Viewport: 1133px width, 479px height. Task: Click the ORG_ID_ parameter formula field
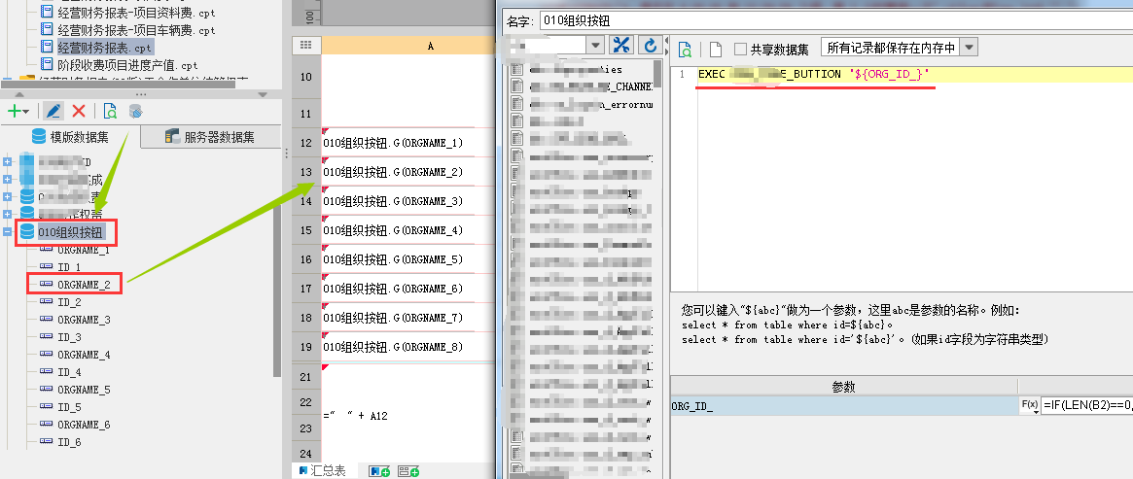point(1086,406)
